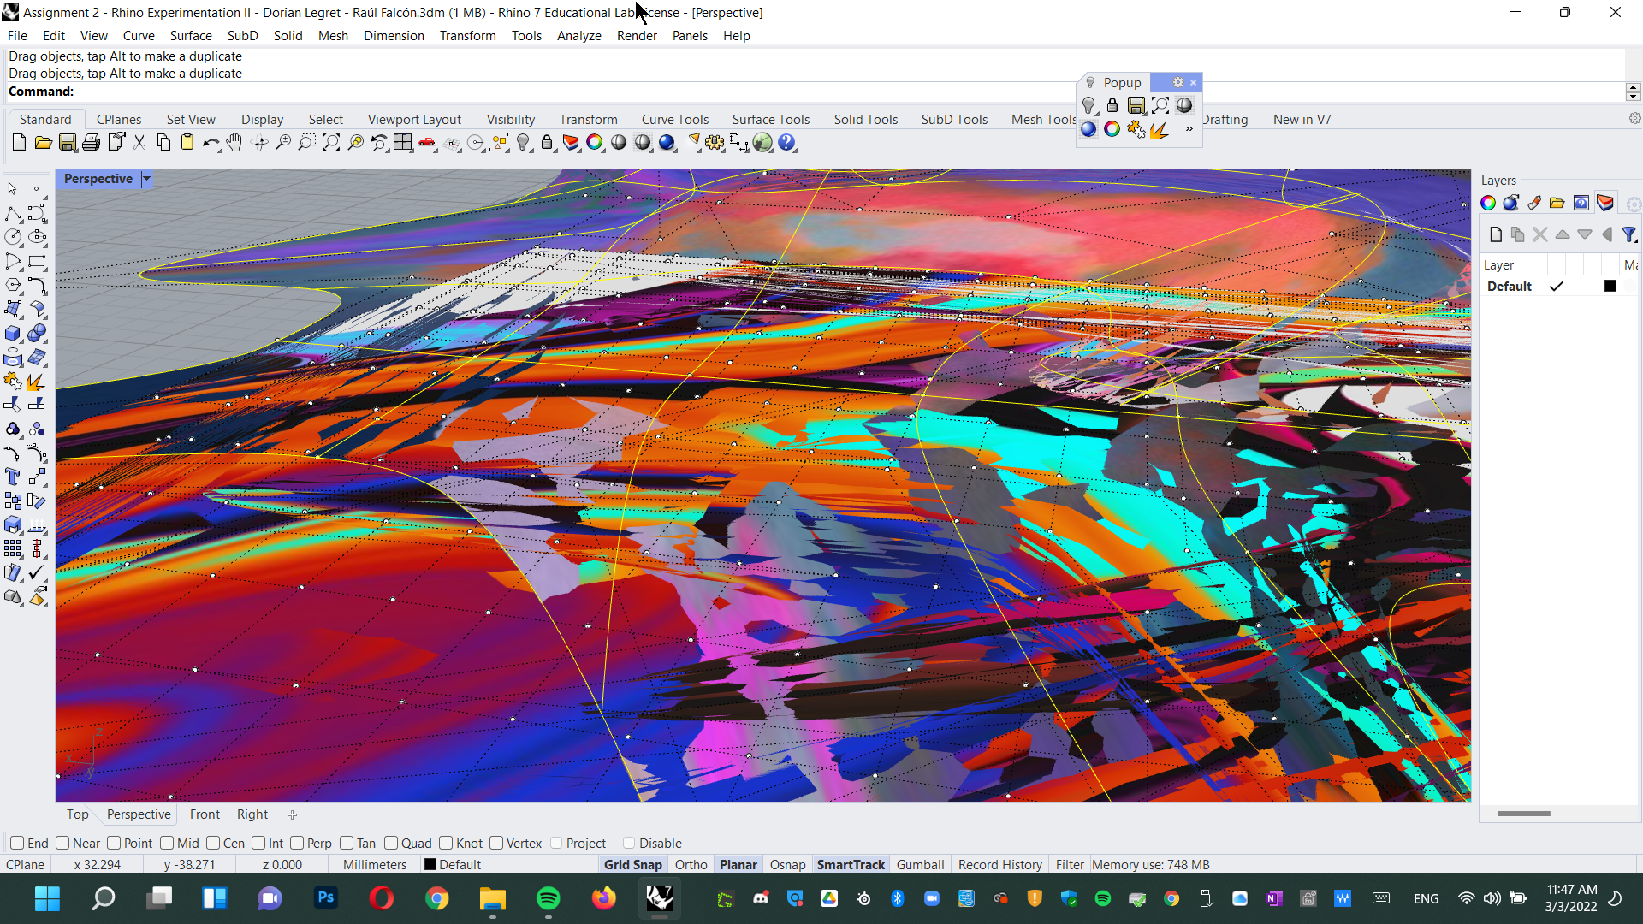1643x924 pixels.
Task: Select the Pan hand tool
Action: (x=234, y=143)
